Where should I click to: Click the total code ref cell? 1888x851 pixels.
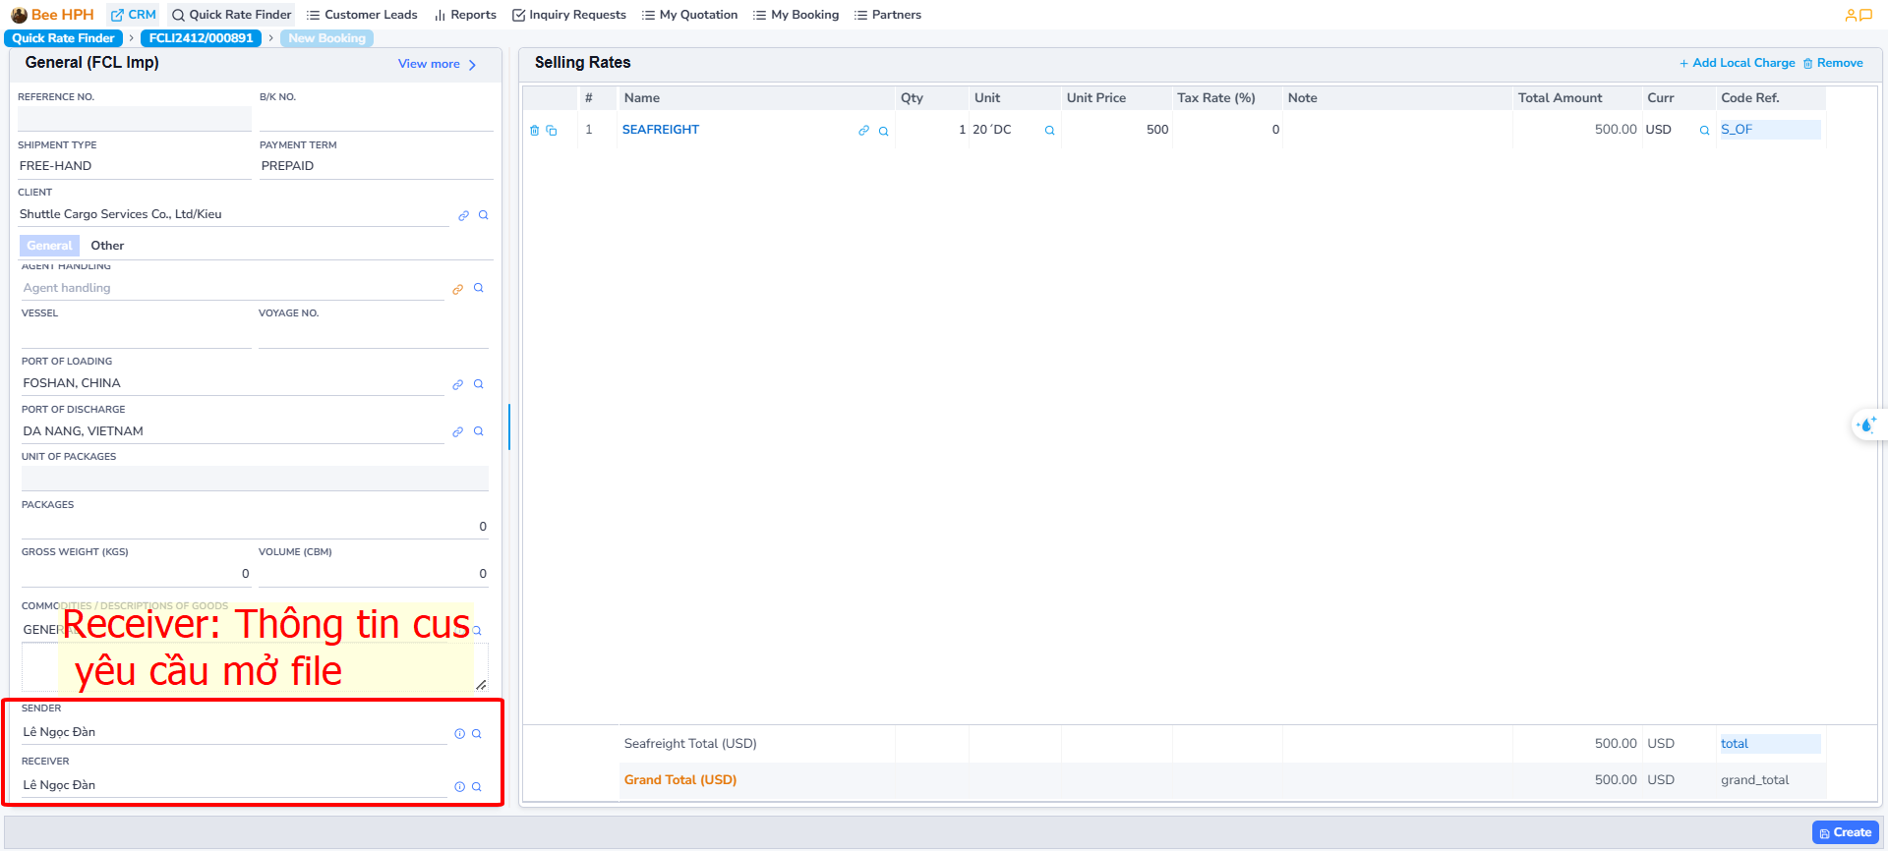(x=1770, y=744)
